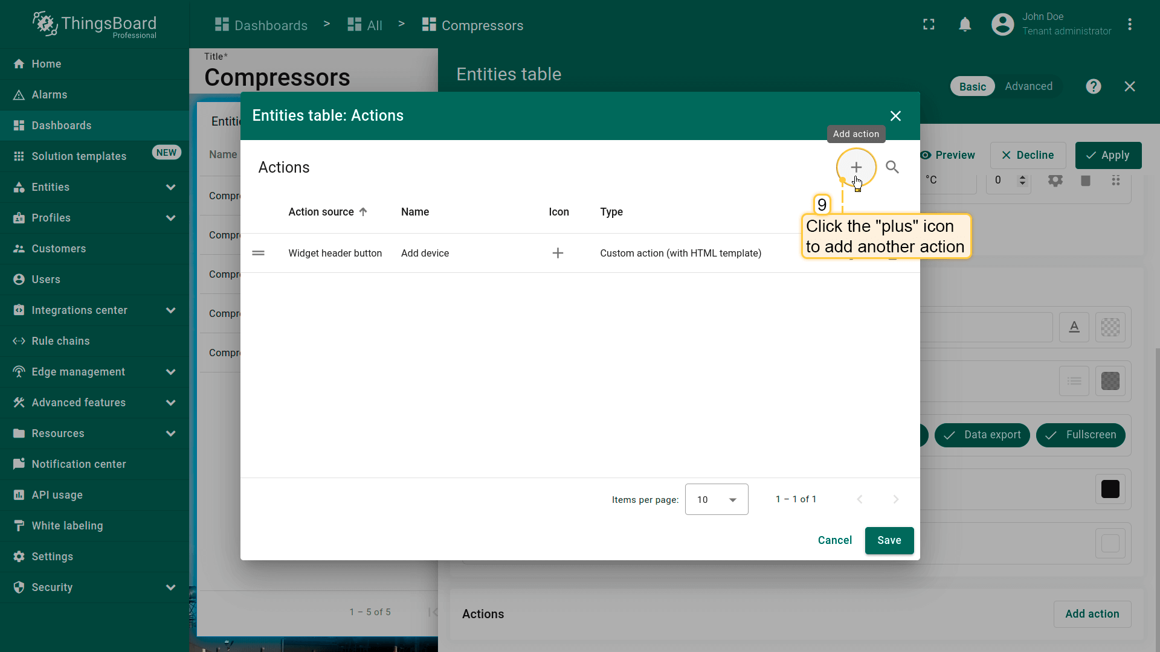Open Rule chains from sidebar
This screenshot has height=652, width=1160.
60,341
